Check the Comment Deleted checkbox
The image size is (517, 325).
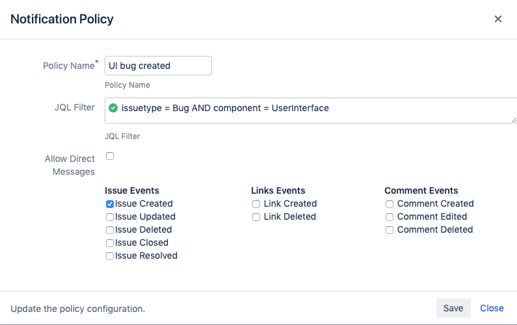[x=390, y=229]
